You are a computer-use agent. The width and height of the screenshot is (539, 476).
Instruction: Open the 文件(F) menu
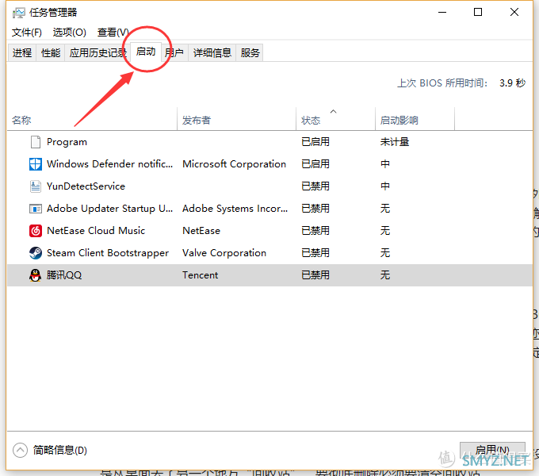pos(27,33)
